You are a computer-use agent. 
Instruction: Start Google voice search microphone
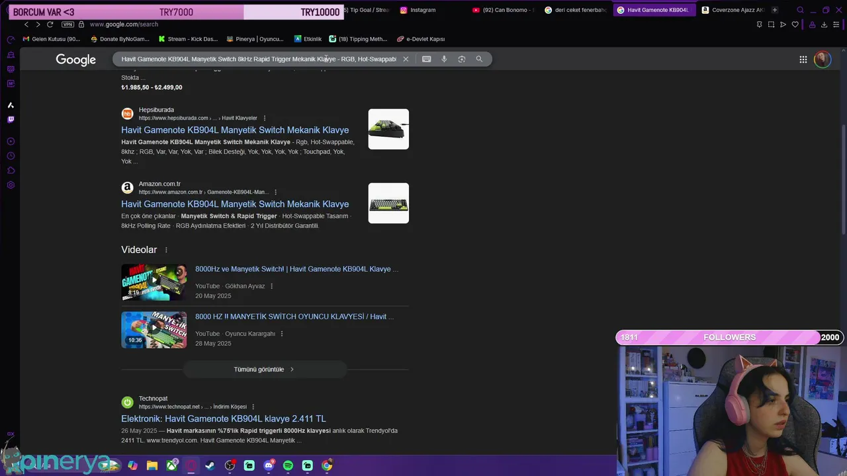[444, 59]
